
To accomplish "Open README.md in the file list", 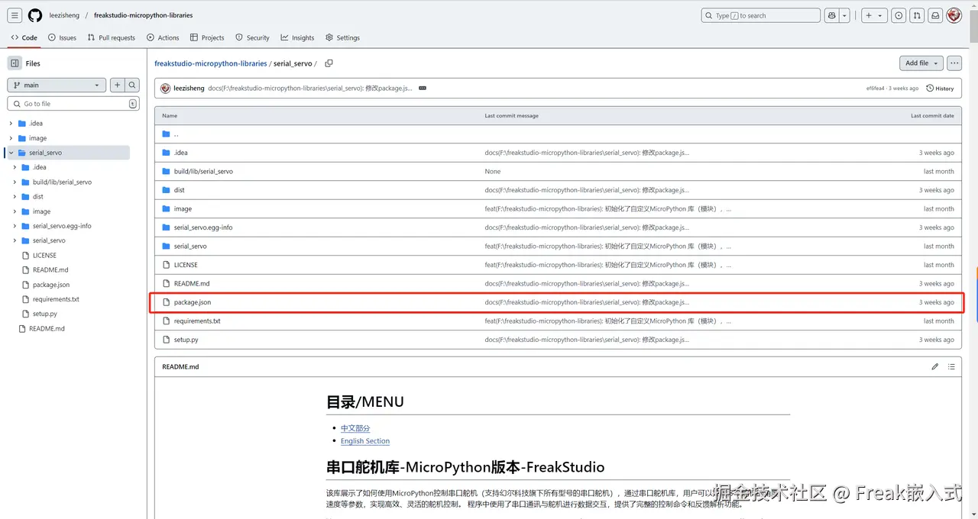I will pos(192,284).
